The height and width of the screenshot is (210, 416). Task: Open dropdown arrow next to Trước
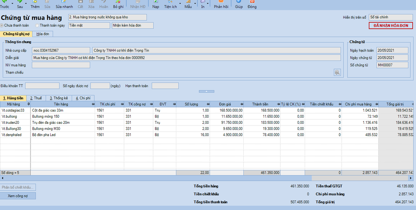13,4
